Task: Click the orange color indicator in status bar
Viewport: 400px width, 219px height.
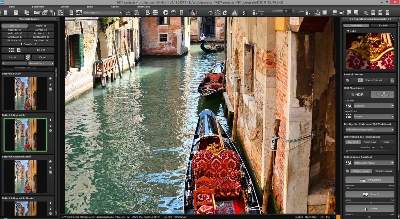Action: [338, 217]
